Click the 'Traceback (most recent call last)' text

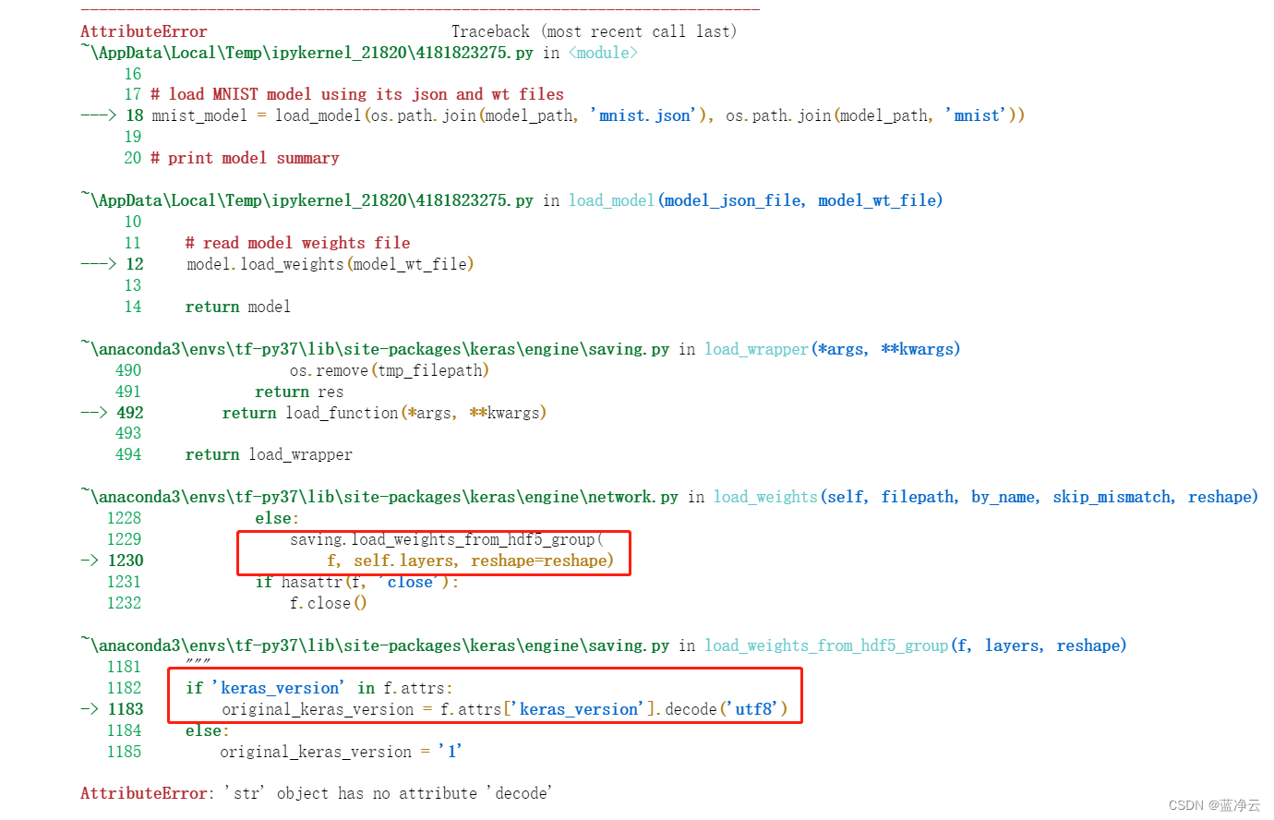point(594,31)
